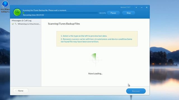Click the WhatsApp phone icon in sidebar
The width and height of the screenshot is (179, 100).
[x=16, y=24]
